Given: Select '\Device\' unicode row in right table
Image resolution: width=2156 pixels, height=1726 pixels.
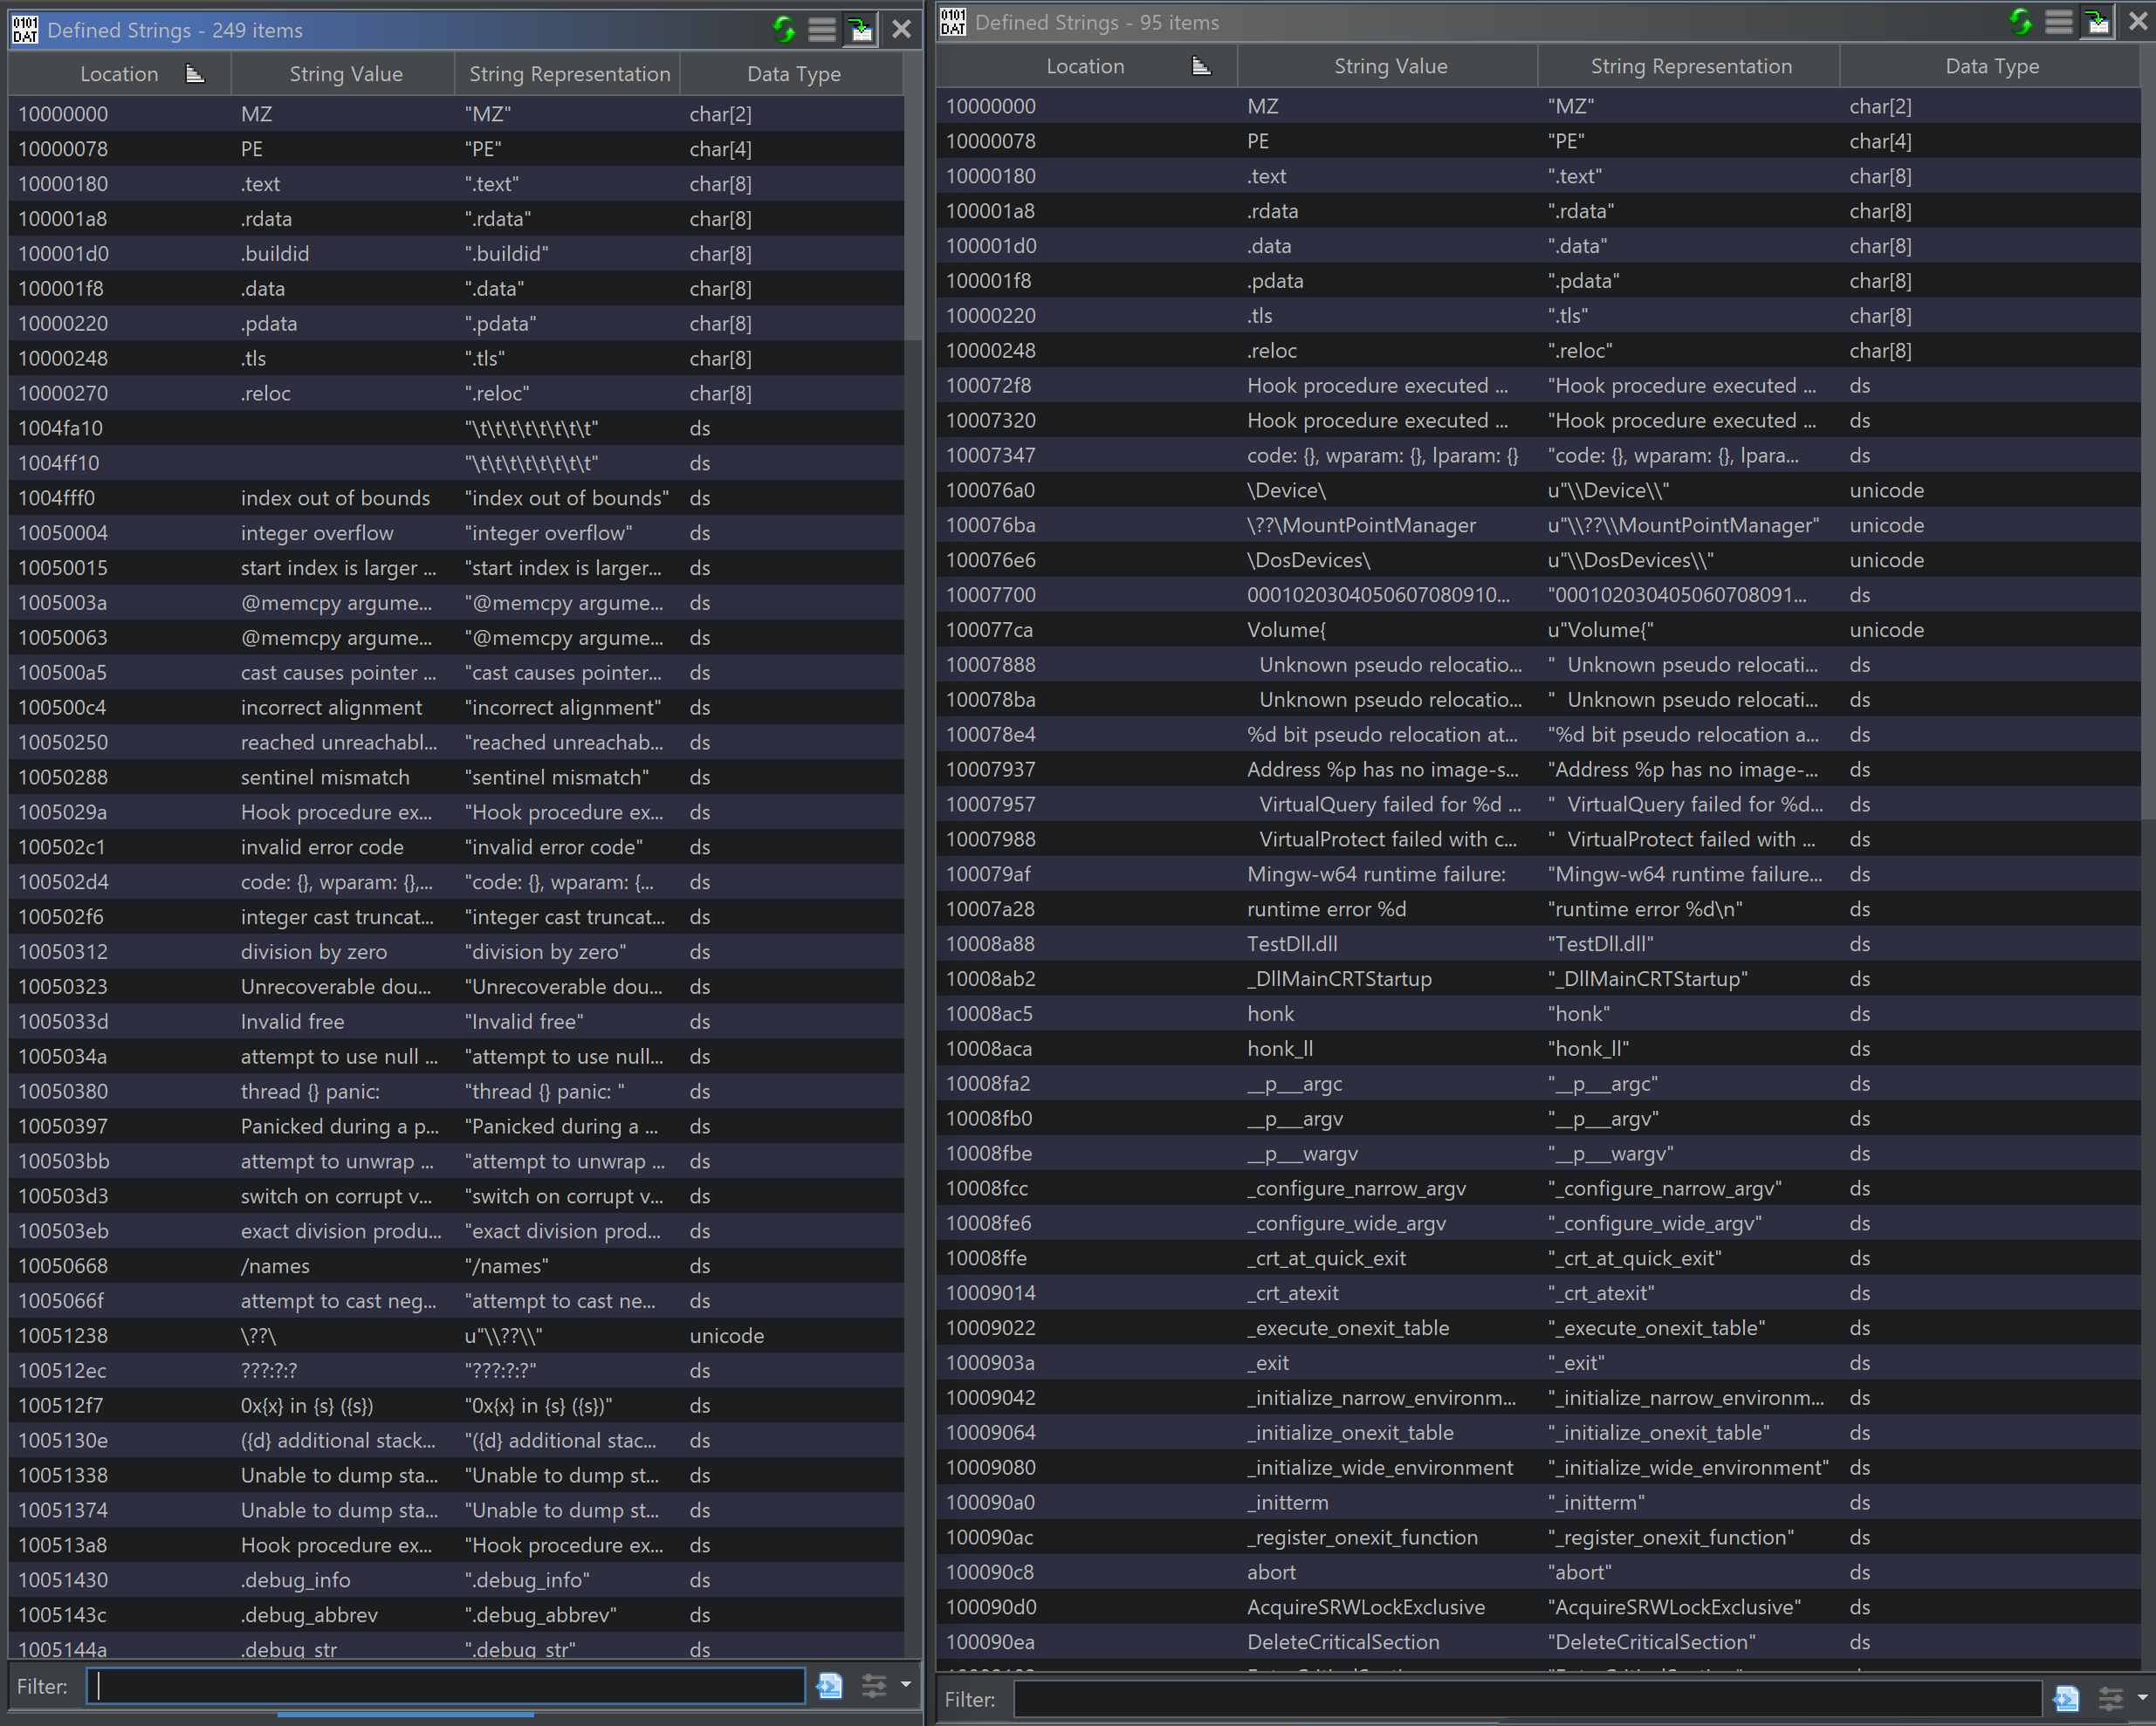Looking at the screenshot, I should pos(1539,490).
